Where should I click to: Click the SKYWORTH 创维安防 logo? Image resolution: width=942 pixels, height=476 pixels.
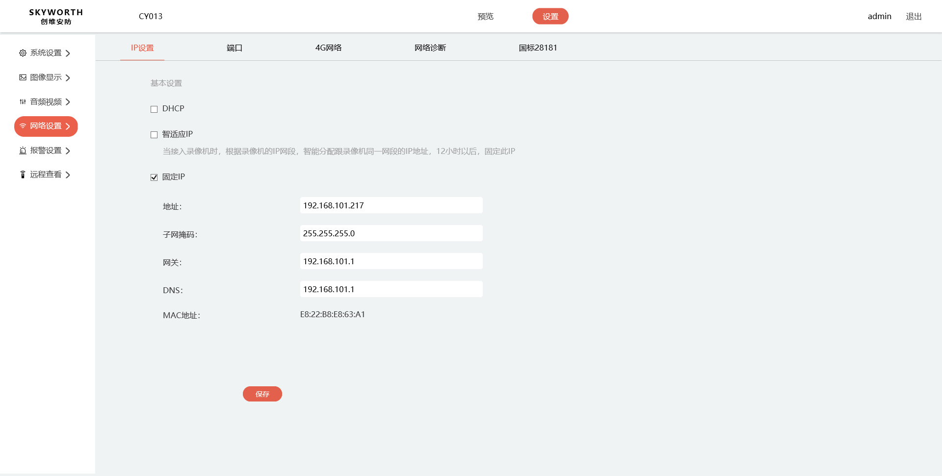pos(56,17)
